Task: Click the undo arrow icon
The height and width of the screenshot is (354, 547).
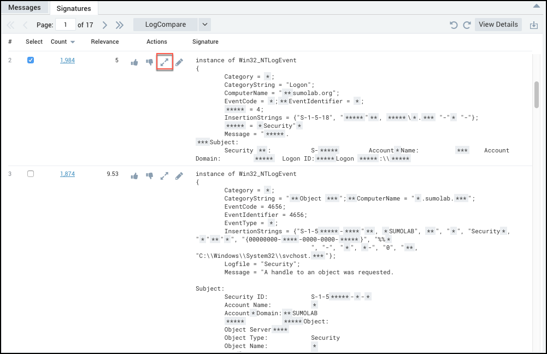Action: point(453,25)
